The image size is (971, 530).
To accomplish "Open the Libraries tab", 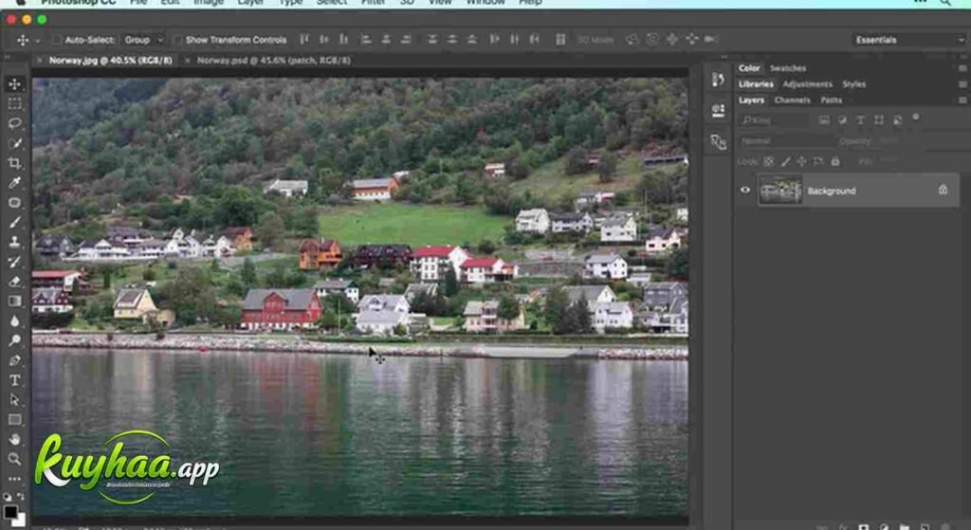I will (756, 84).
